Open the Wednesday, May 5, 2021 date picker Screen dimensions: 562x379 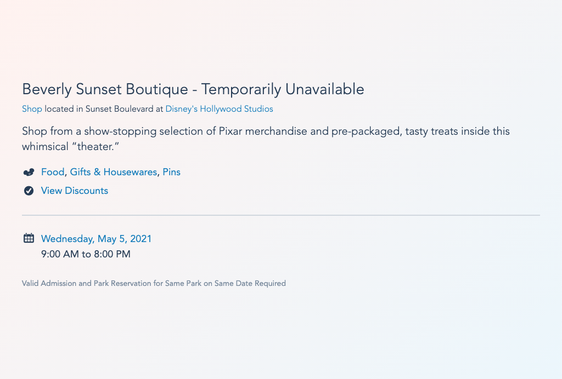point(96,239)
